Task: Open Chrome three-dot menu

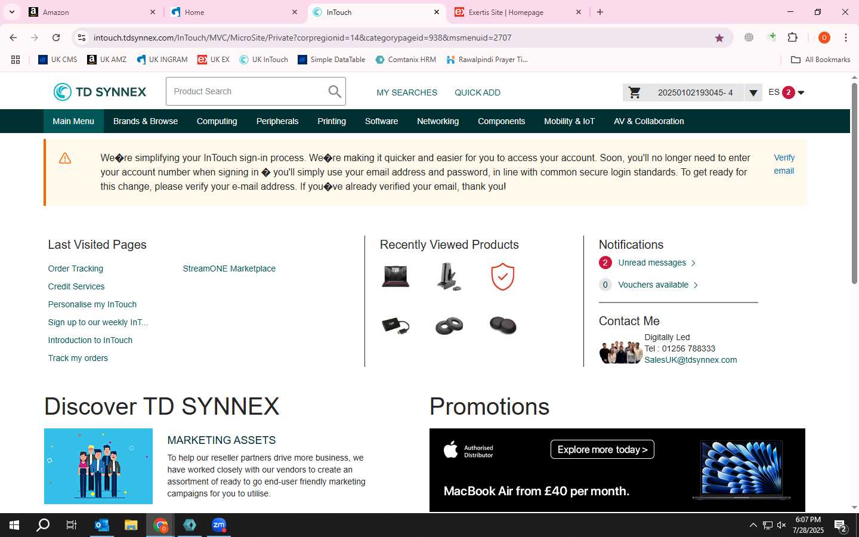Action: point(846,38)
